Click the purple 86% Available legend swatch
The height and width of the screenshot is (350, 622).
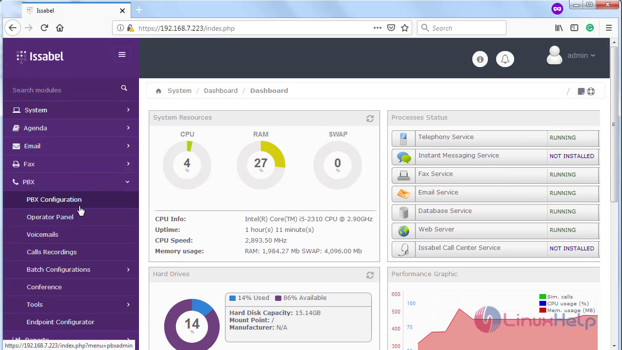pyautogui.click(x=278, y=298)
